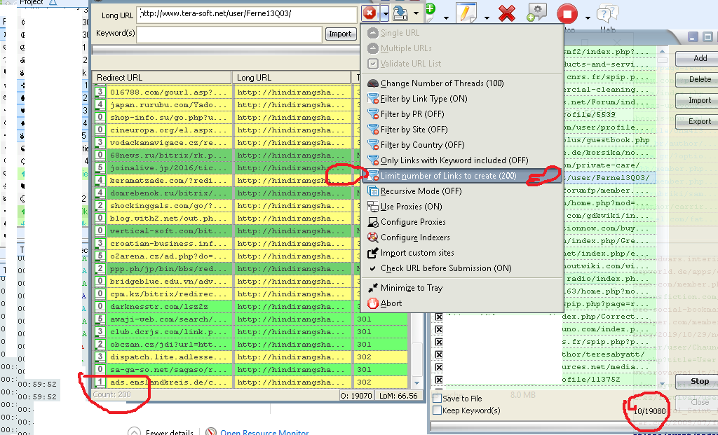The image size is (718, 435).
Task: Click the monitors icon for Use Proxies
Action: tap(373, 207)
